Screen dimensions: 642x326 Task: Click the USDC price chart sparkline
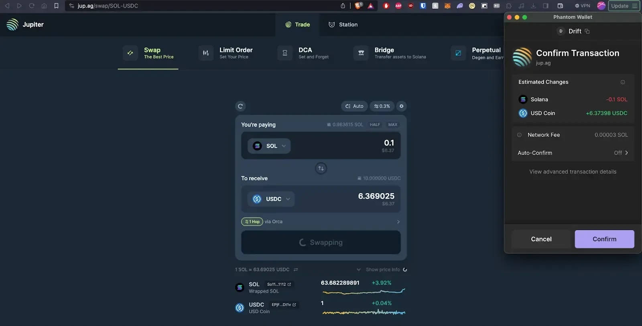click(x=363, y=312)
